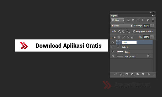162x97 pixels.
Task: Click the red arrow logo in banner
Action: 24,46
